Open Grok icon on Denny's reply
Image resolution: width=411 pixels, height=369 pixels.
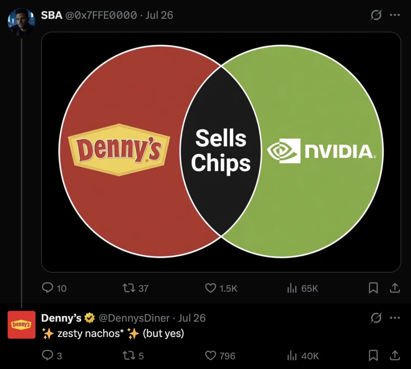coord(376,318)
